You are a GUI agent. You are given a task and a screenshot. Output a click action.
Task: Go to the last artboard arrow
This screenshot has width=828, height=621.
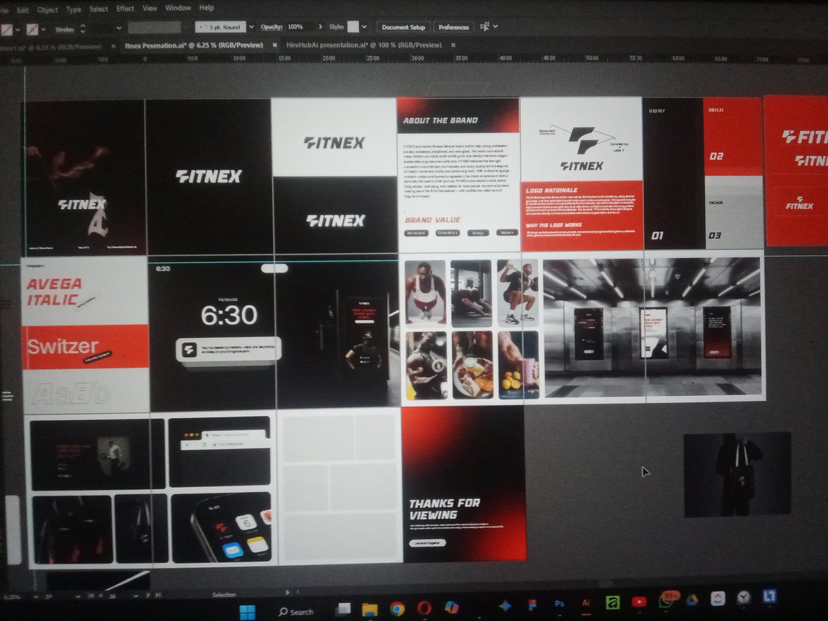click(158, 595)
